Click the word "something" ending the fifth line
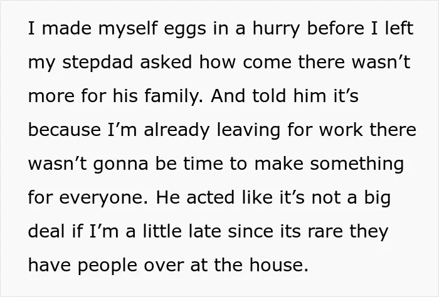This screenshot has width=439, height=297. click(357, 164)
